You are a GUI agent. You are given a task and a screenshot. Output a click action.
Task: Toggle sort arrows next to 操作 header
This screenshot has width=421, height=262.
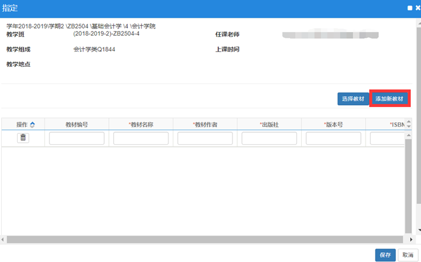(x=32, y=125)
